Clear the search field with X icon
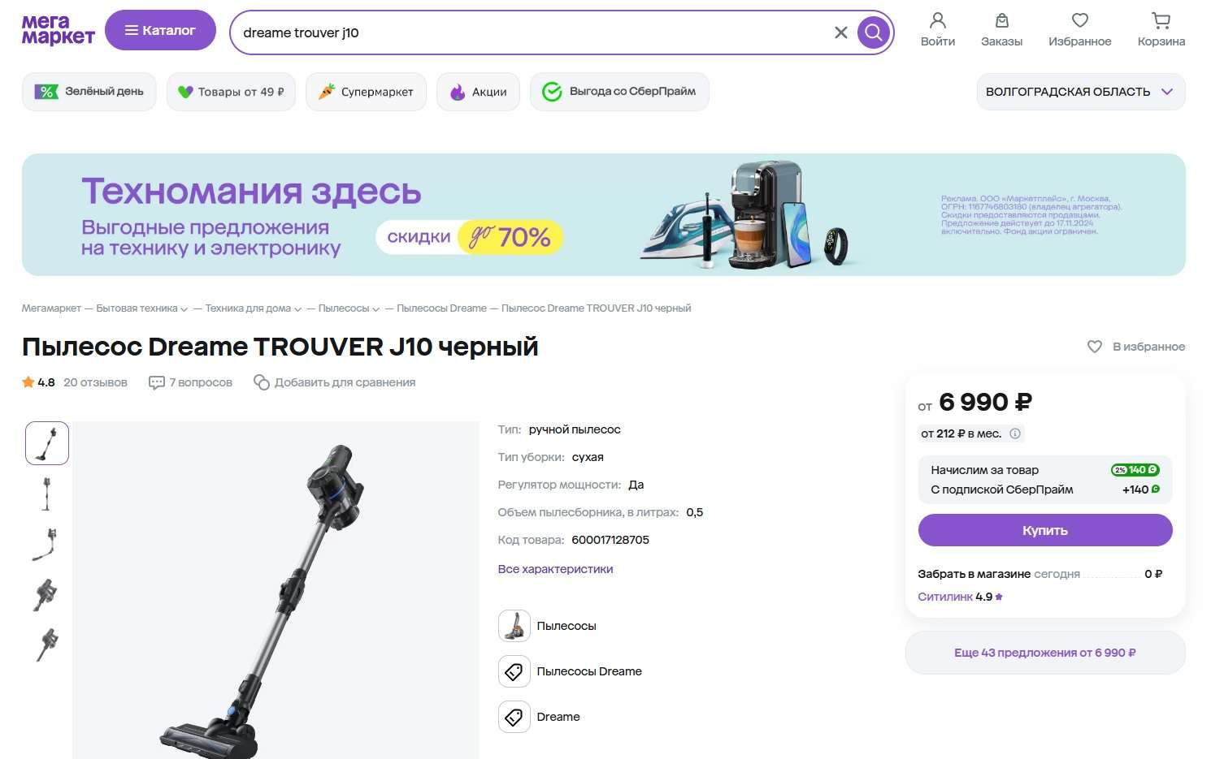 841,32
